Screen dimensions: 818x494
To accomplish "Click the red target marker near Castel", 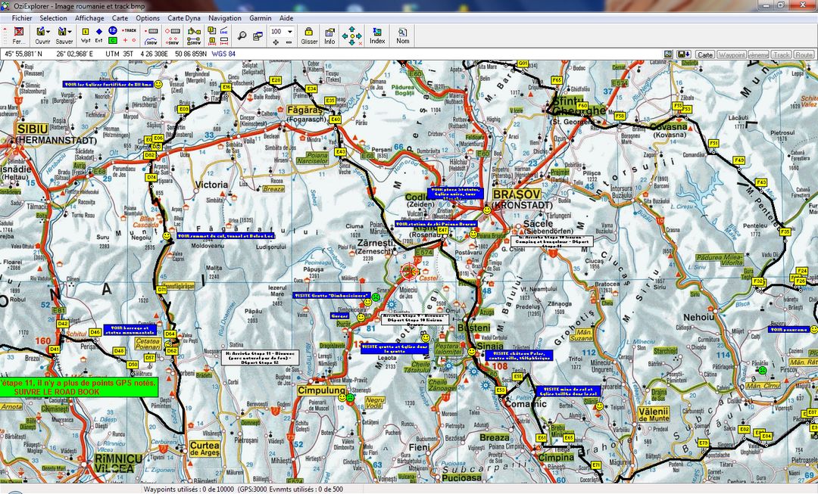I will pyautogui.click(x=409, y=271).
